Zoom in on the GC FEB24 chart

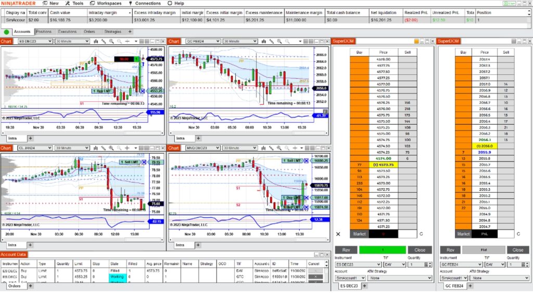(280, 42)
